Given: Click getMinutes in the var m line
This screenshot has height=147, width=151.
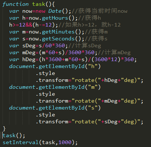Looking at the screenshot, I should pos(58,32).
